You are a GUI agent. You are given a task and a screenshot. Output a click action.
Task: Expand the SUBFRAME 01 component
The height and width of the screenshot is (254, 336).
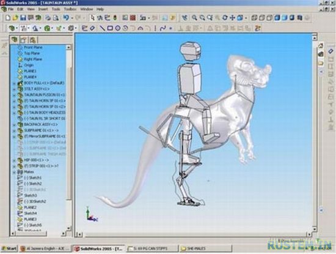(x=15, y=131)
